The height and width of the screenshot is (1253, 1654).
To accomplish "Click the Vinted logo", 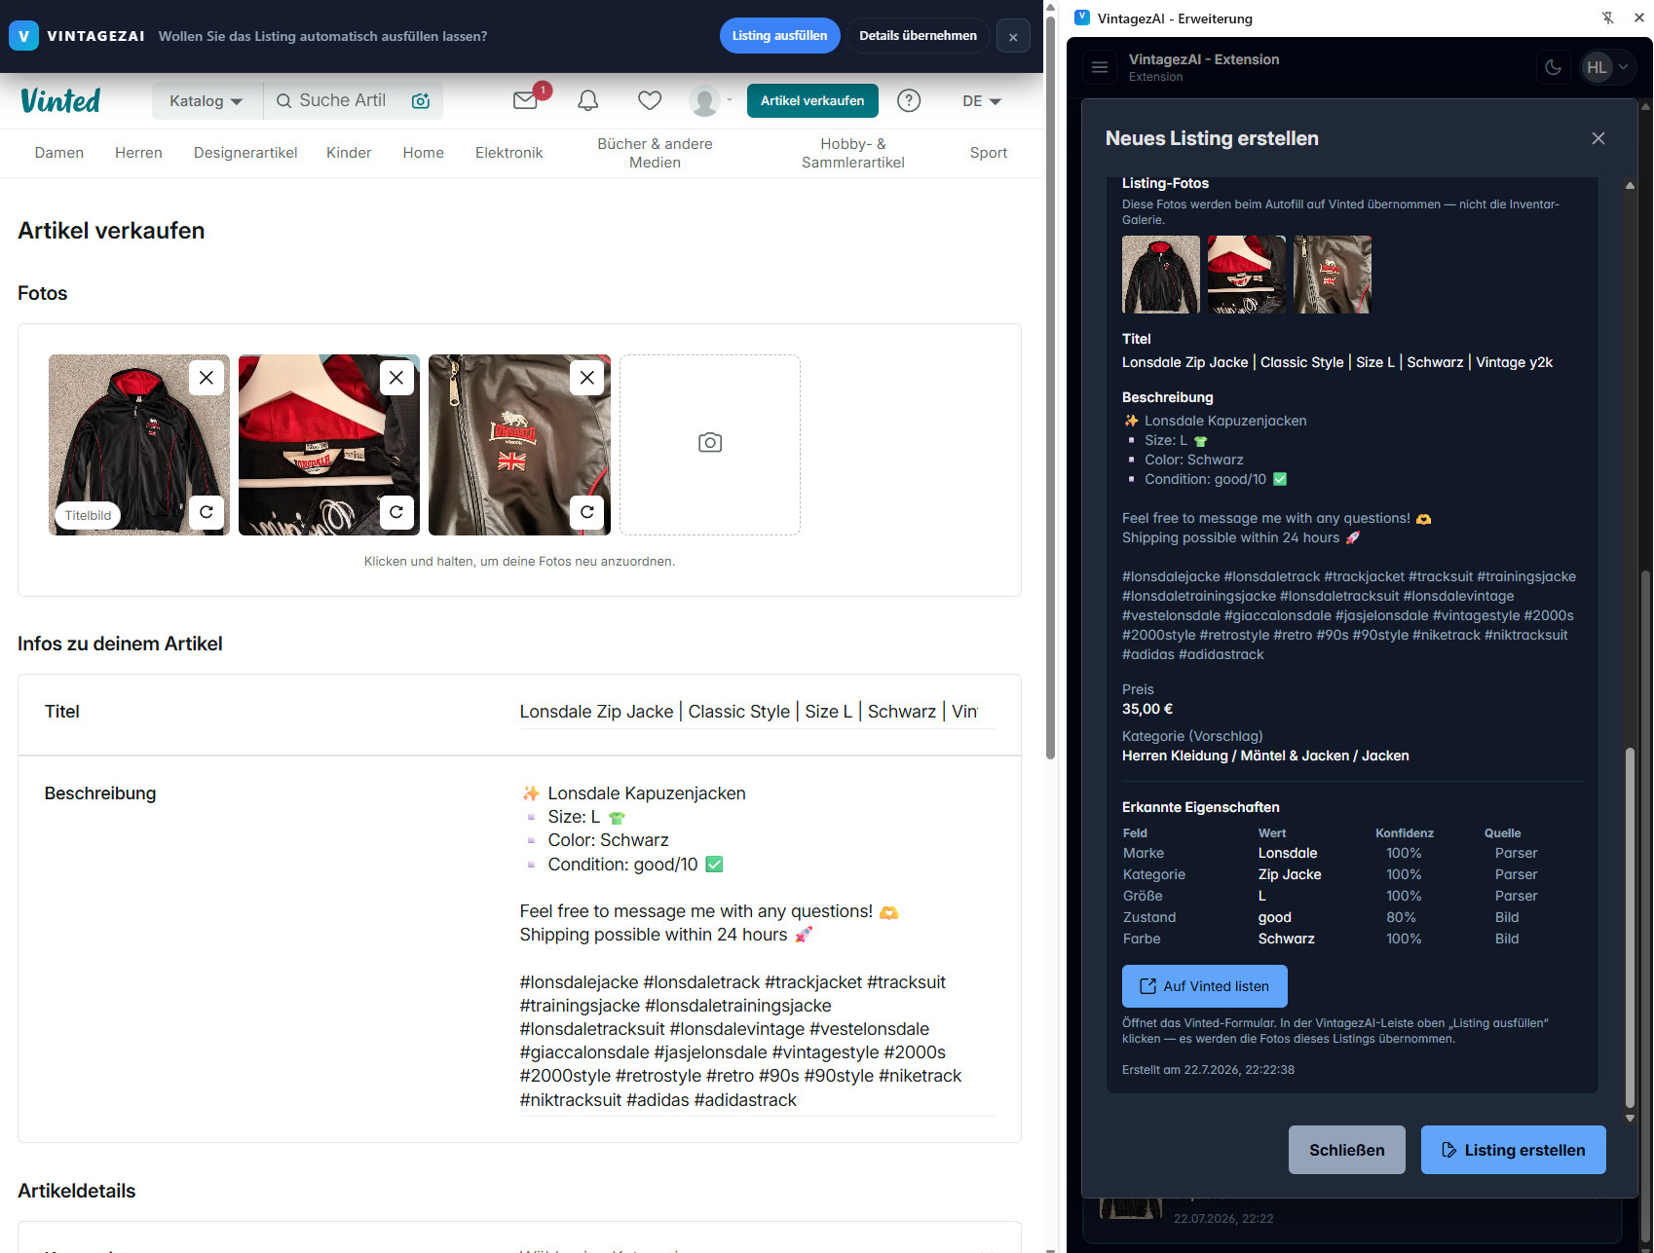I will pos(60,100).
